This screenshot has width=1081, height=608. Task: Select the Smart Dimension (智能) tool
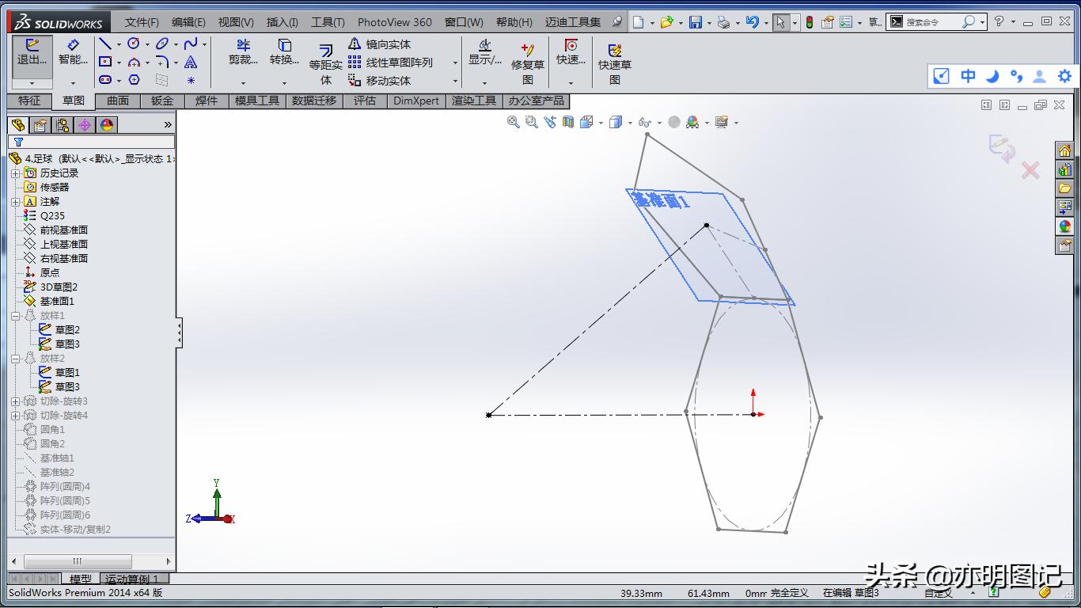[73, 52]
